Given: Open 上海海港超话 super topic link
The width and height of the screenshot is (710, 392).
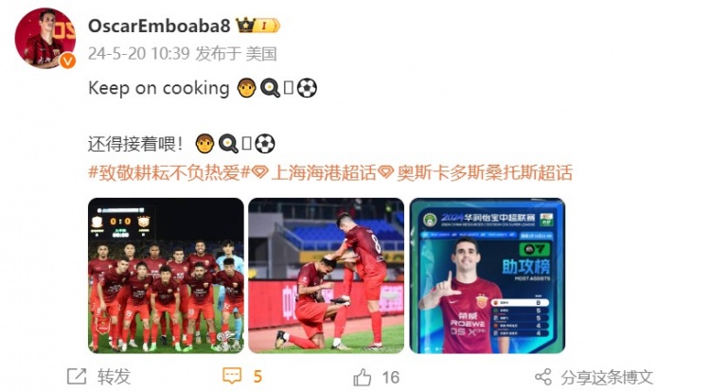Looking at the screenshot, I should click(x=324, y=172).
